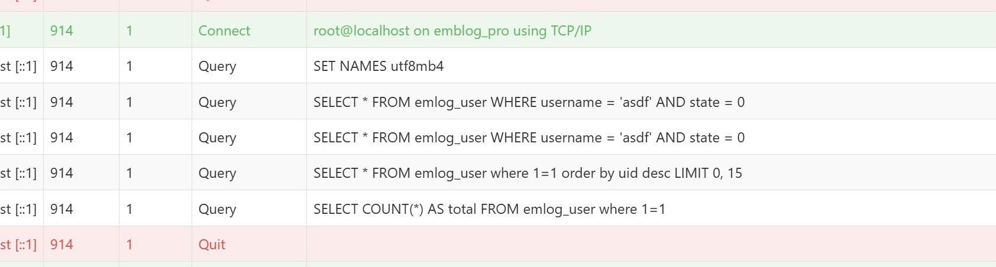
Task: Click the red [::1] host cell in Quit row
Action: click(x=18, y=245)
